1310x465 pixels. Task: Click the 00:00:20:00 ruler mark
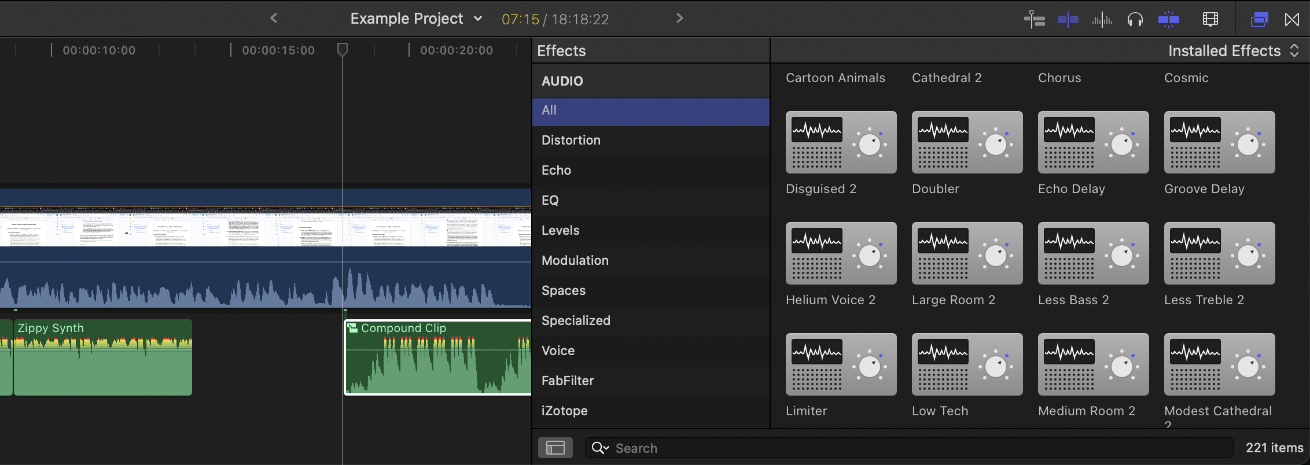tap(457, 51)
